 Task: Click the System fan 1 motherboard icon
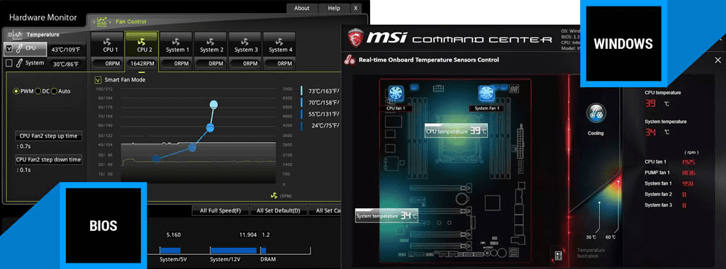[486, 94]
